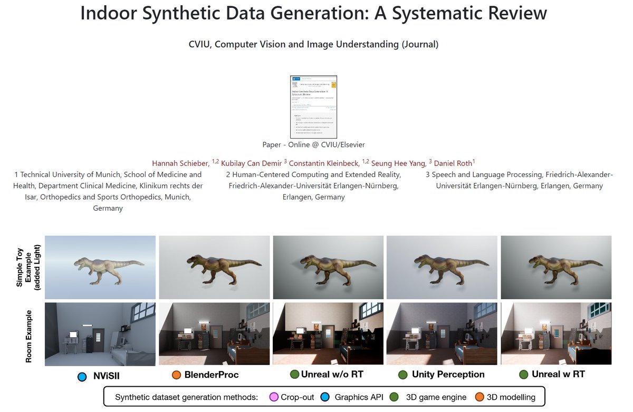
Task: Click the green circle beside Unity Perception
Action: (x=403, y=375)
